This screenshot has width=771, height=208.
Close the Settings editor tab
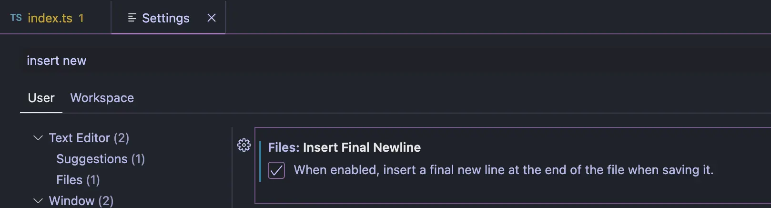pos(212,18)
